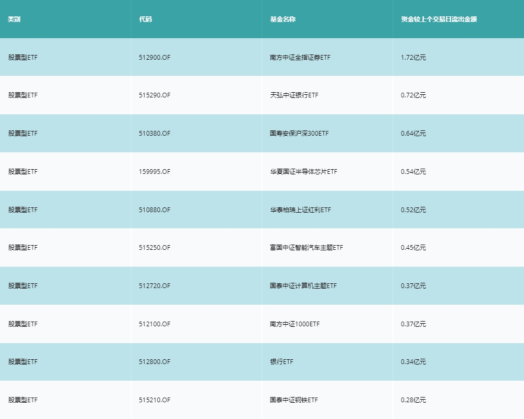Image resolution: width=524 pixels, height=419 pixels.
Task: Select fund code 512720.OF
Action: tap(155, 285)
